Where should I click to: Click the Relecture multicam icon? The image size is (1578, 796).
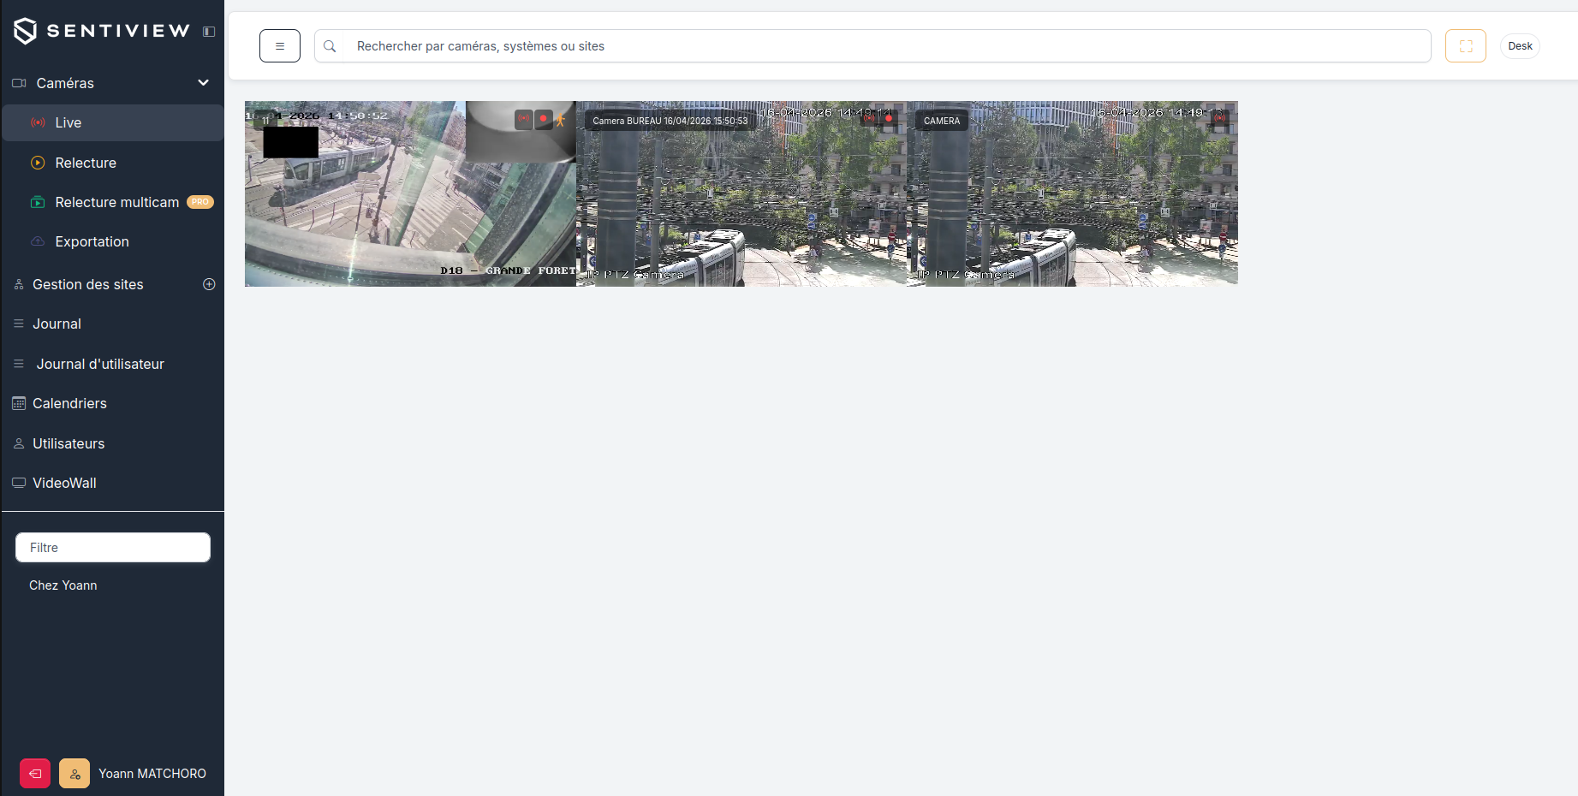tap(38, 202)
